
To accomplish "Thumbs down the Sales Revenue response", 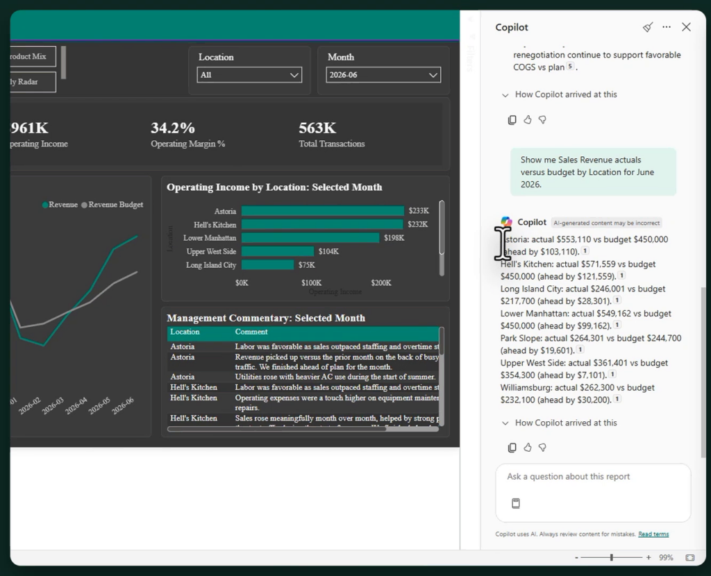I will [x=542, y=448].
